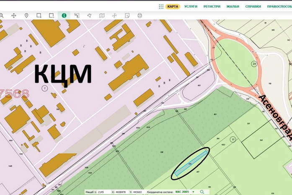The width and height of the screenshot is (292, 195).
Task: Open the КАРТА tab
Action: pos(173,7)
